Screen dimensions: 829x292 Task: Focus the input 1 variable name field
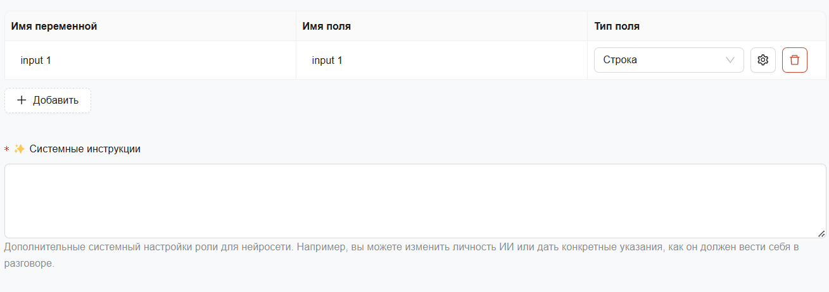point(150,60)
